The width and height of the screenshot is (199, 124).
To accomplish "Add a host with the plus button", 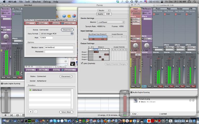I will [x=31, y=112].
